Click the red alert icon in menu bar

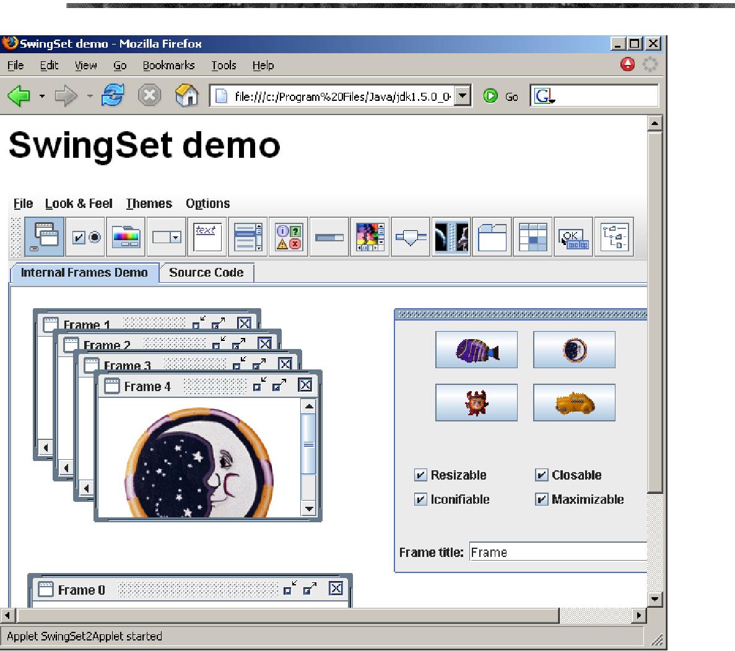627,64
